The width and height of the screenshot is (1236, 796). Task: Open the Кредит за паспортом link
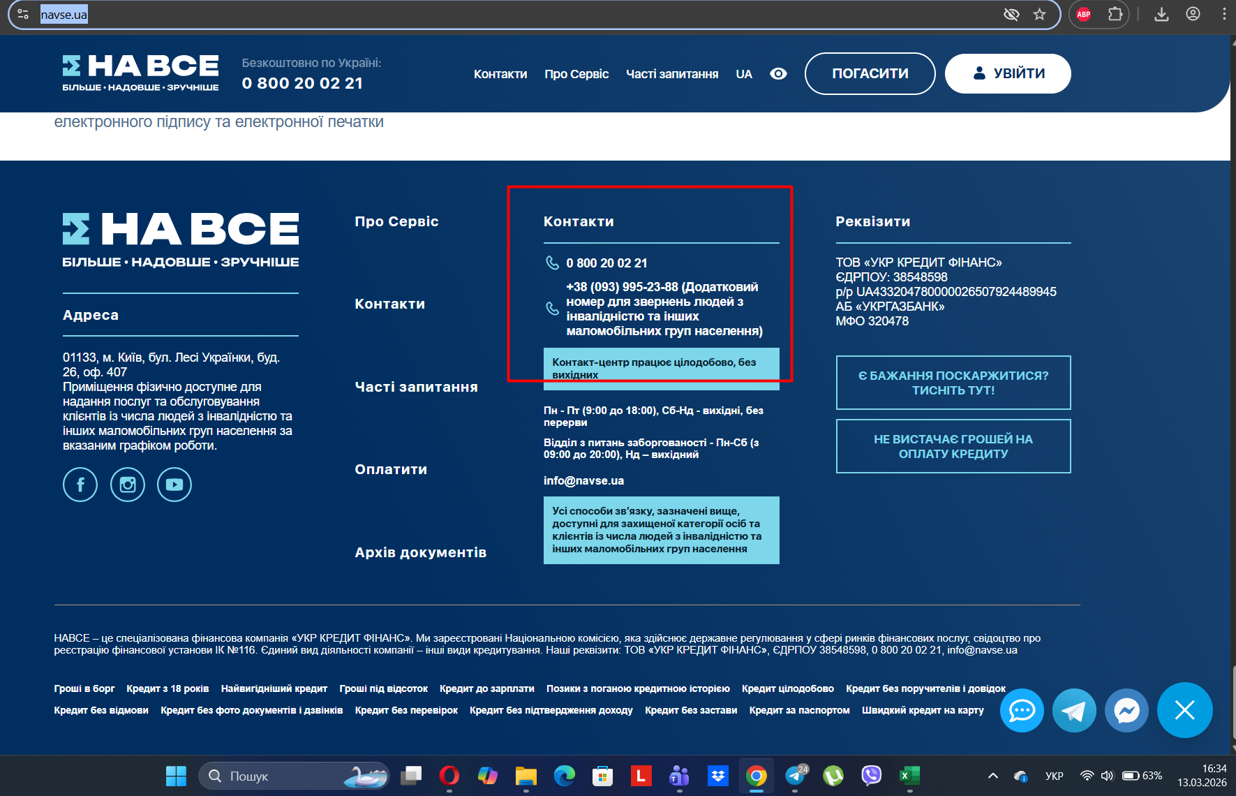[800, 710]
